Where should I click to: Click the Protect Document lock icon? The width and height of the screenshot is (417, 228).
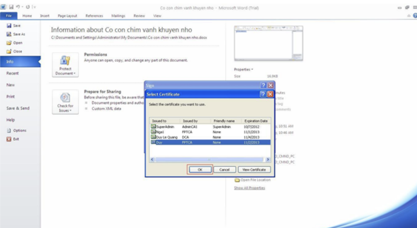[65, 60]
